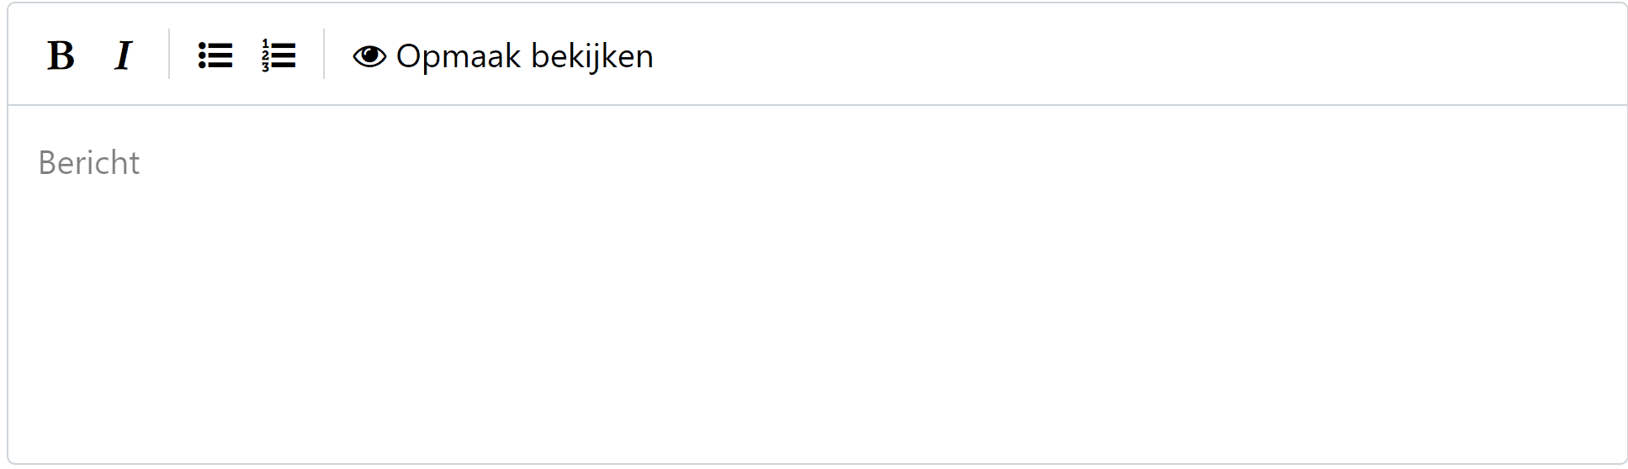Select the ordered 1-2-3 list icon

[x=278, y=56]
